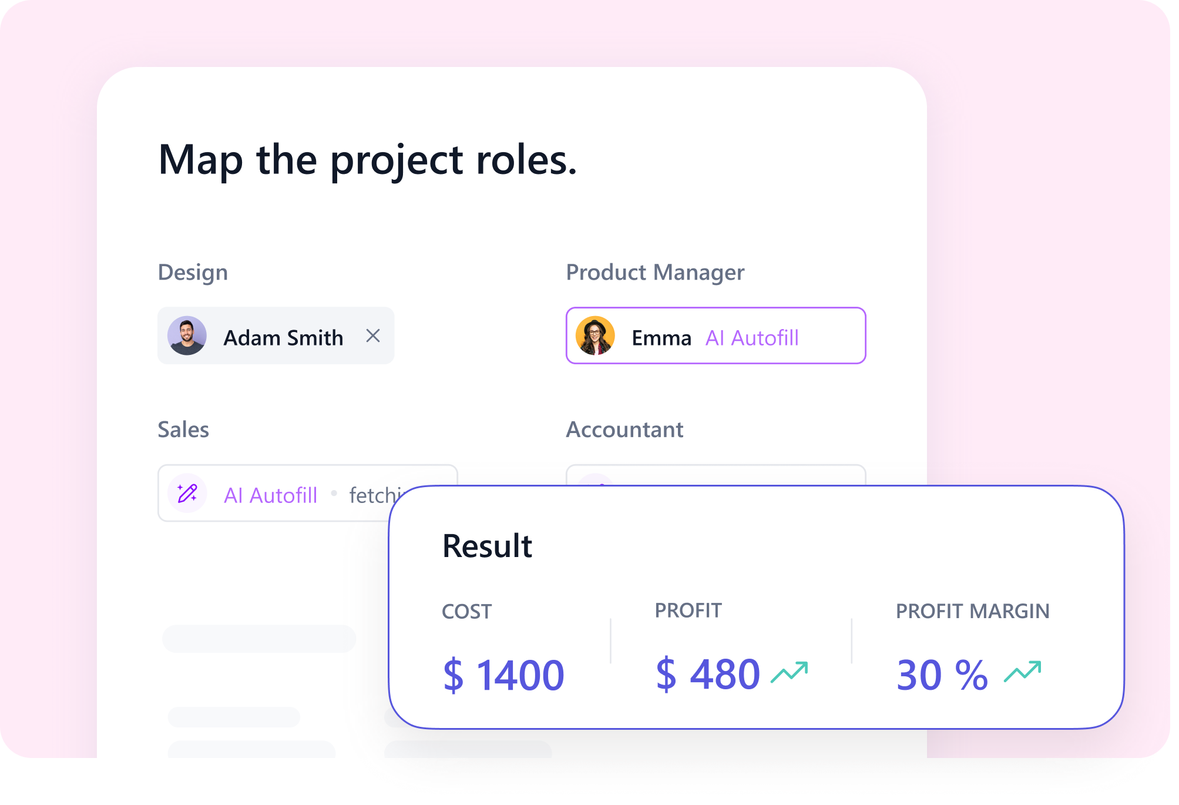
Task: Click the AI Autofill label under Sales
Action: pos(271,495)
